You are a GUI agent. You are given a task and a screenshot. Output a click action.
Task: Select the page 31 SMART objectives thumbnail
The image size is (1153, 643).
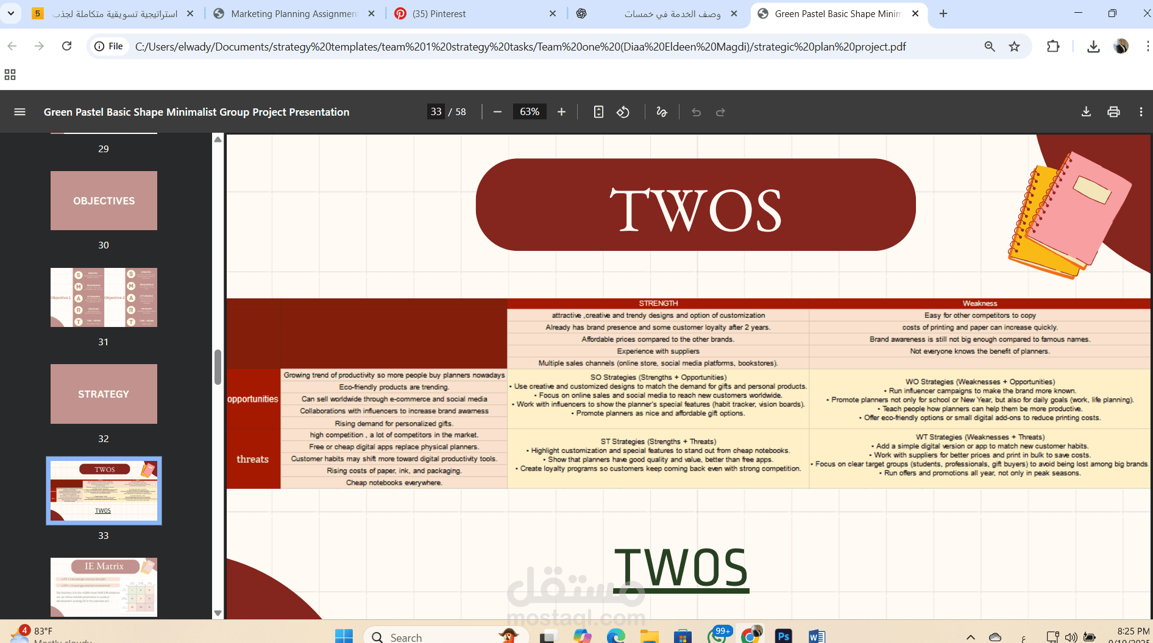click(104, 297)
